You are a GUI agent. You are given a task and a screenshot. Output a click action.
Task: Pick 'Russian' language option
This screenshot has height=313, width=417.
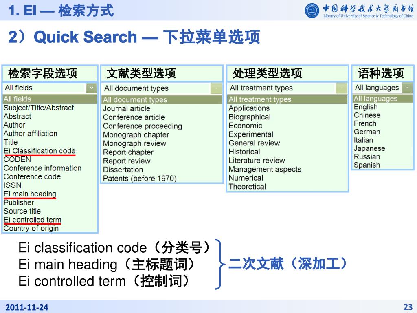[367, 157]
